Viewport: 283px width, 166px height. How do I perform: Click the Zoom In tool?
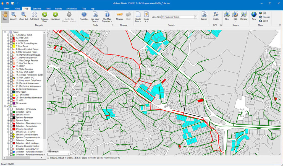coord(14,16)
